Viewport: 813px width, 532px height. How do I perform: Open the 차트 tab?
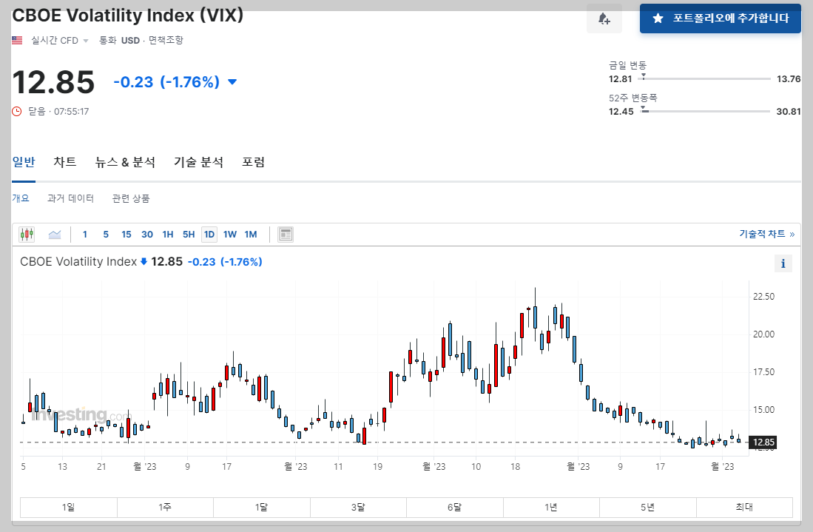pos(65,162)
